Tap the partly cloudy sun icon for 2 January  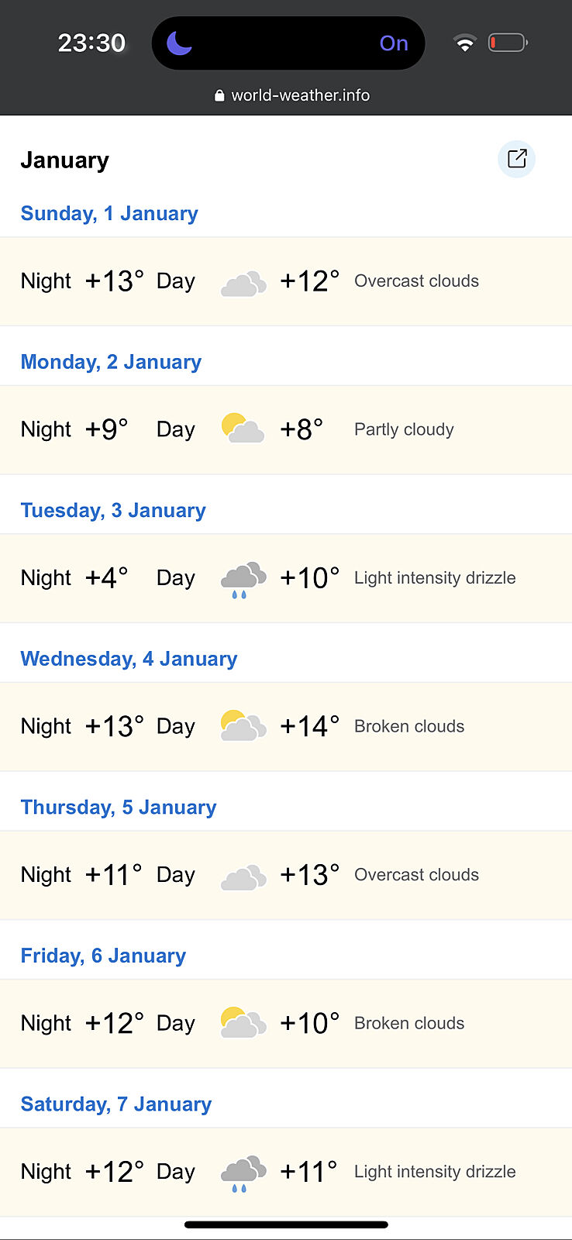243,429
